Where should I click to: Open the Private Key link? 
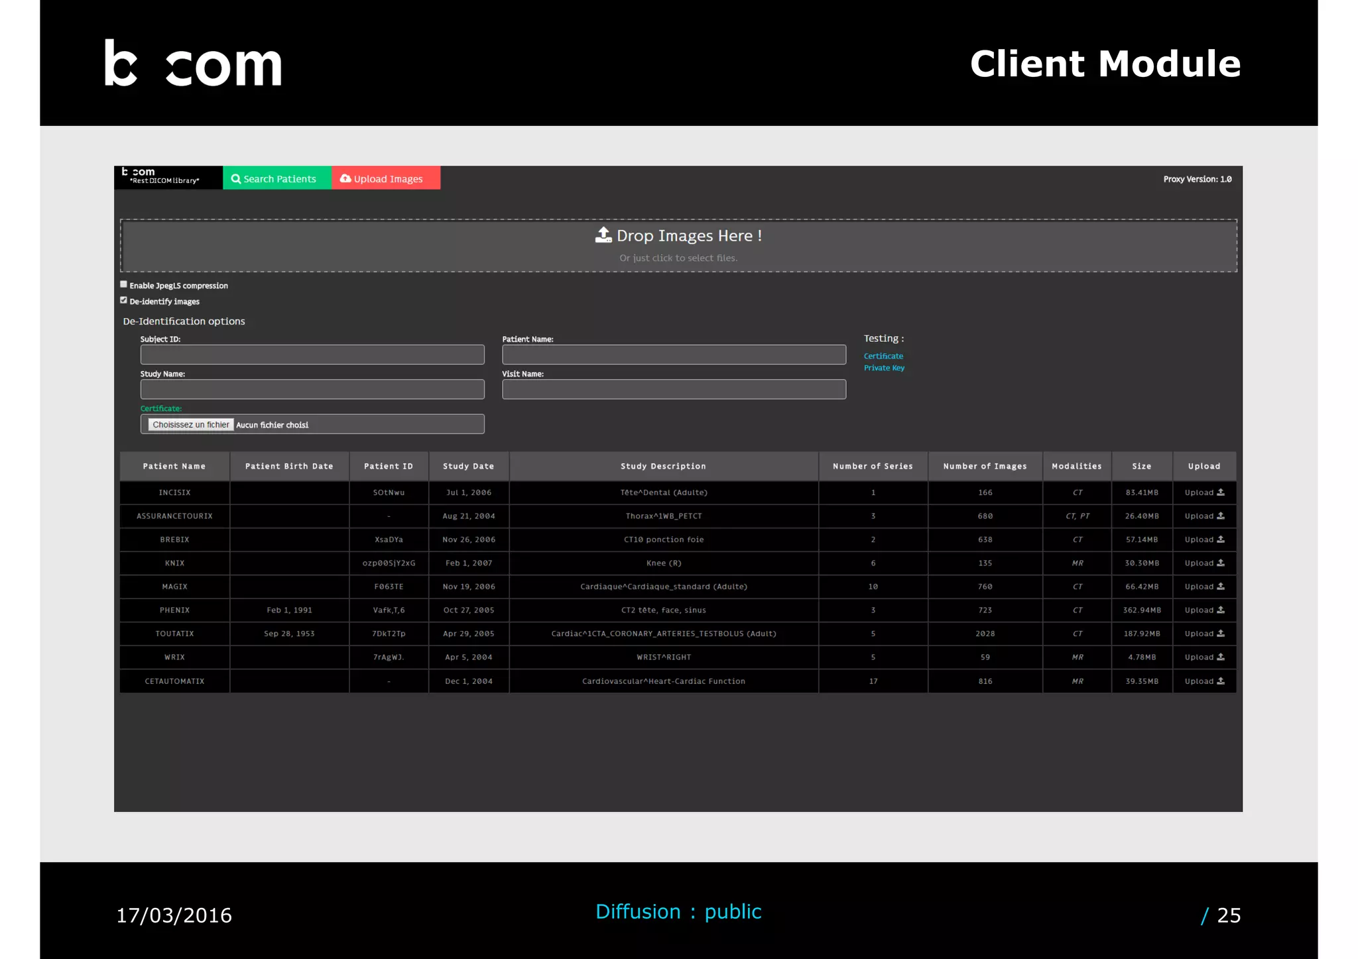[883, 368]
